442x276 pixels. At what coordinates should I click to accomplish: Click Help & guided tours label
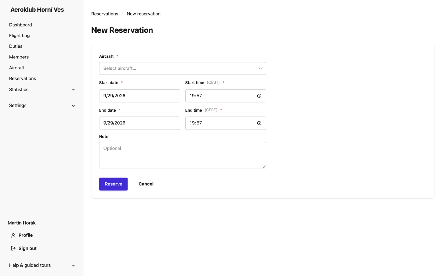point(30,265)
